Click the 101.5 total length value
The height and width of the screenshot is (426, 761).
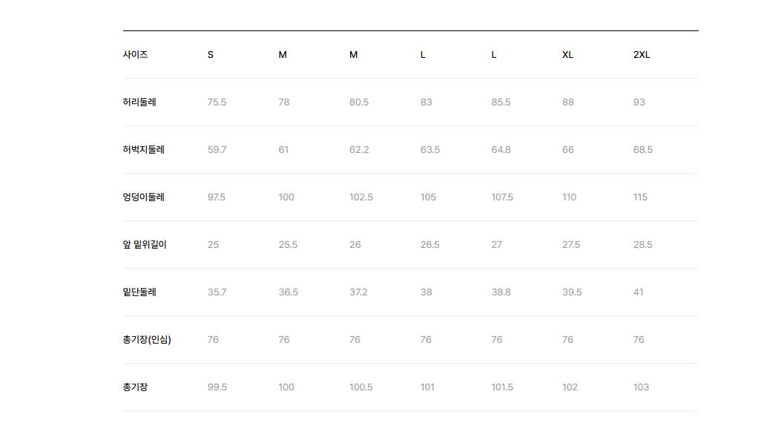coord(502,387)
